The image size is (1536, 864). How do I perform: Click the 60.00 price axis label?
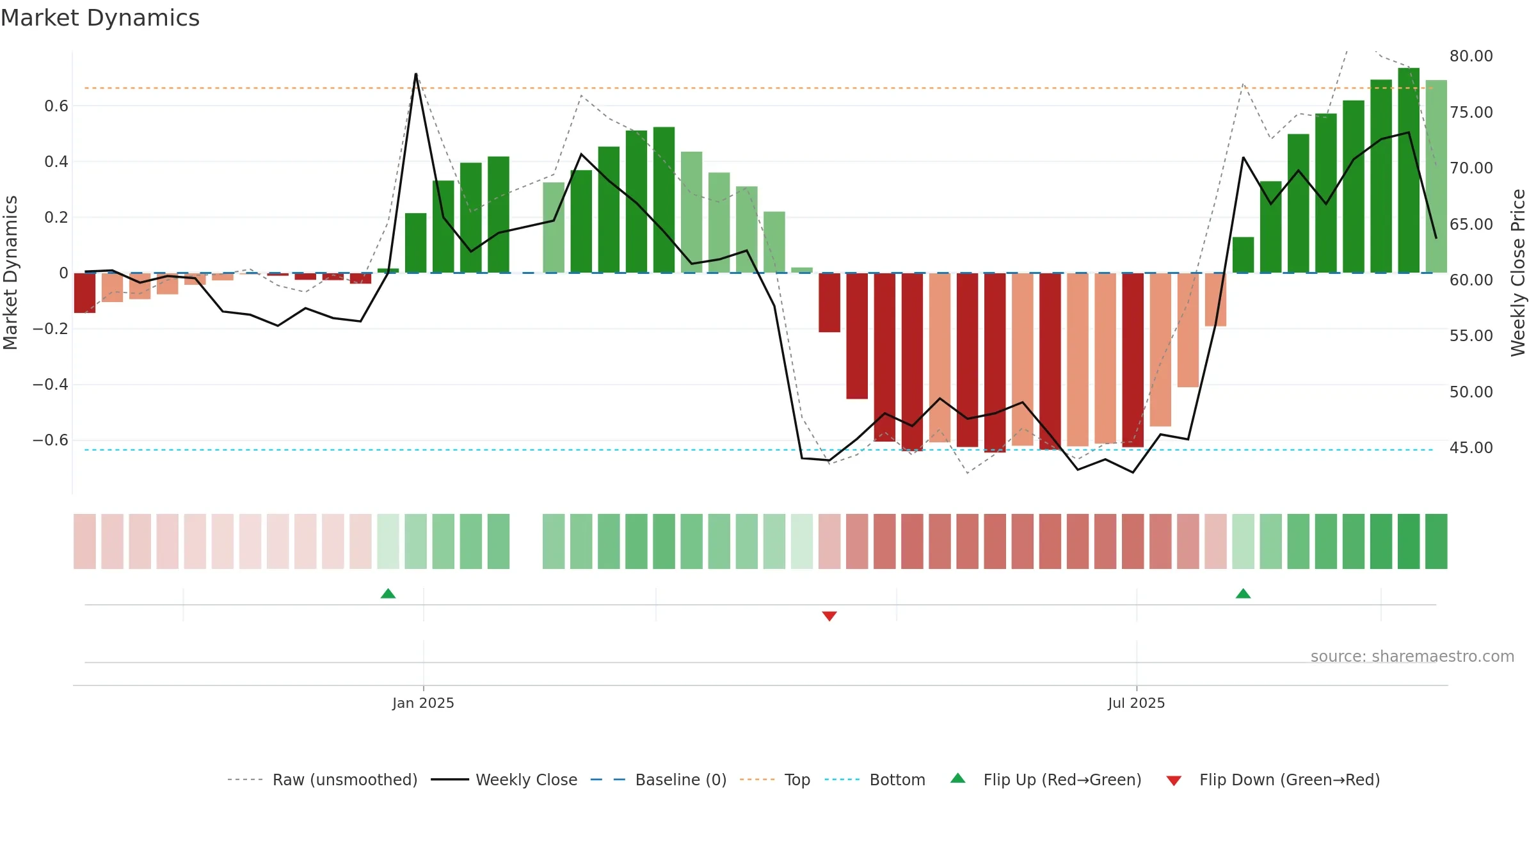tap(1471, 280)
